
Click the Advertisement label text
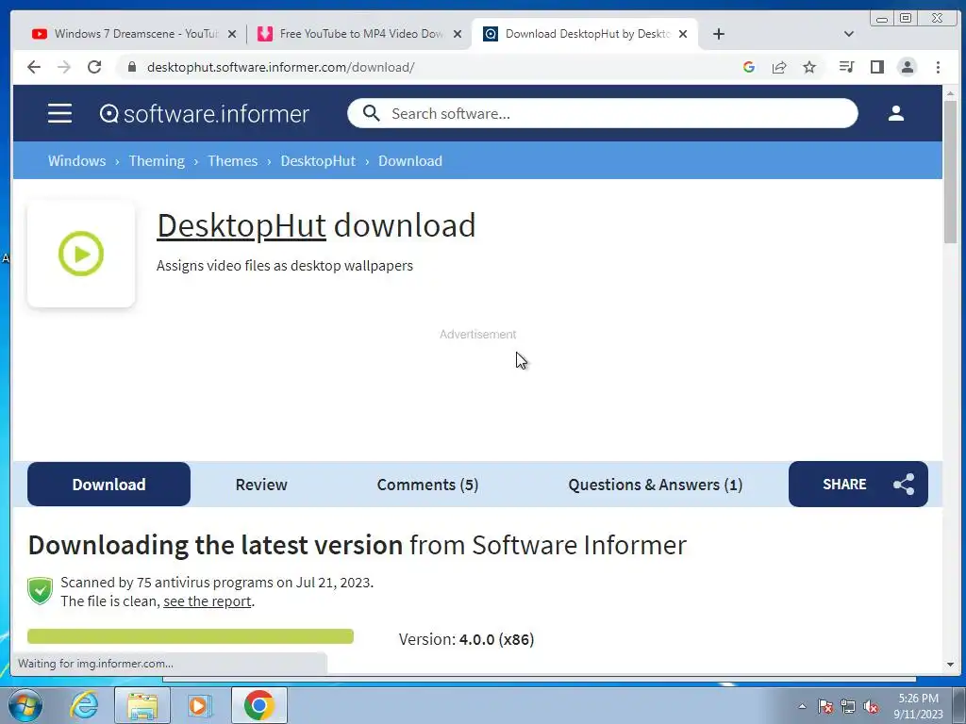pos(478,335)
